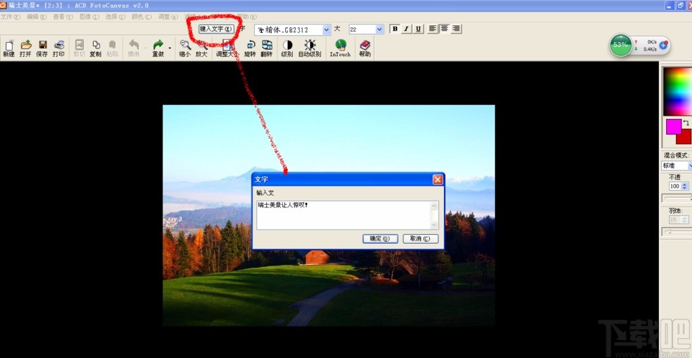Save the image with 保存 icon
Image resolution: width=692 pixels, height=358 pixels.
[x=42, y=48]
